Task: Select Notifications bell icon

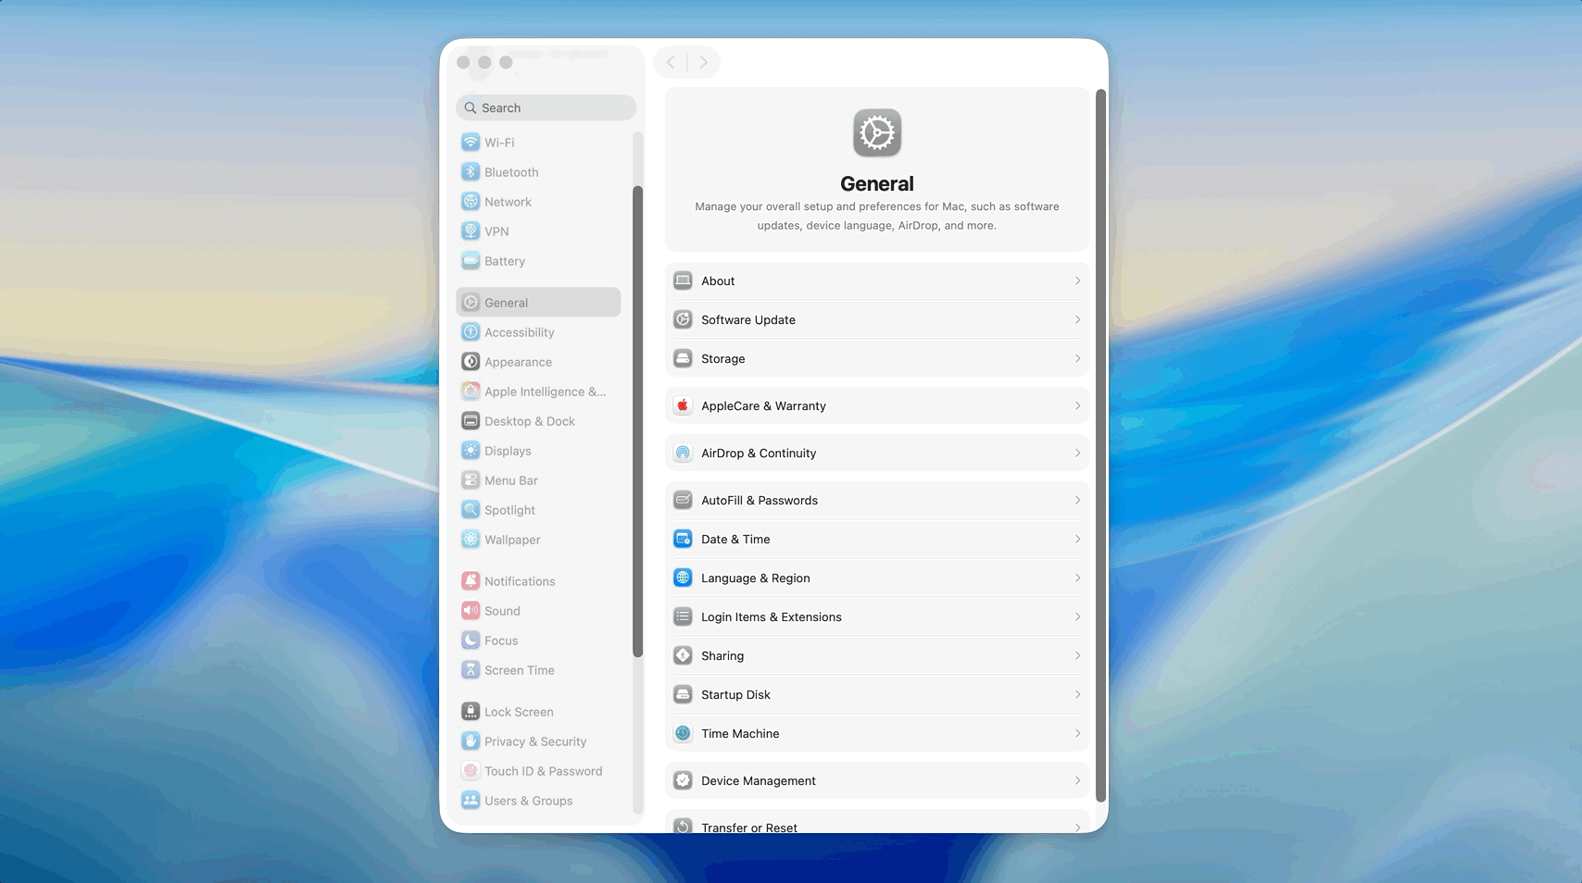Action: point(471,581)
